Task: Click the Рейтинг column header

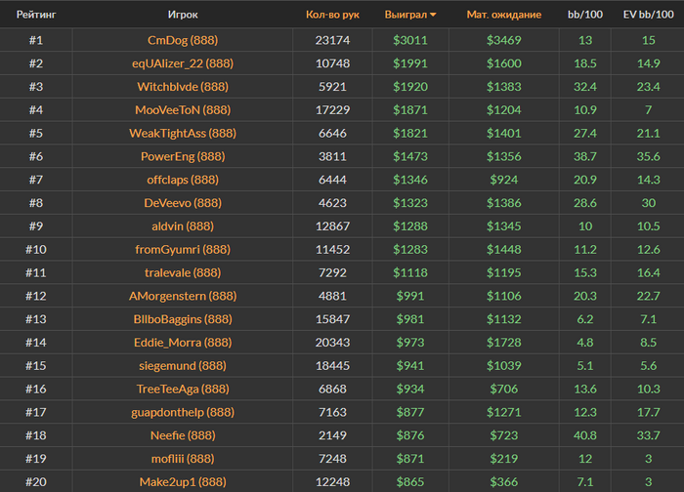Action: (x=35, y=16)
